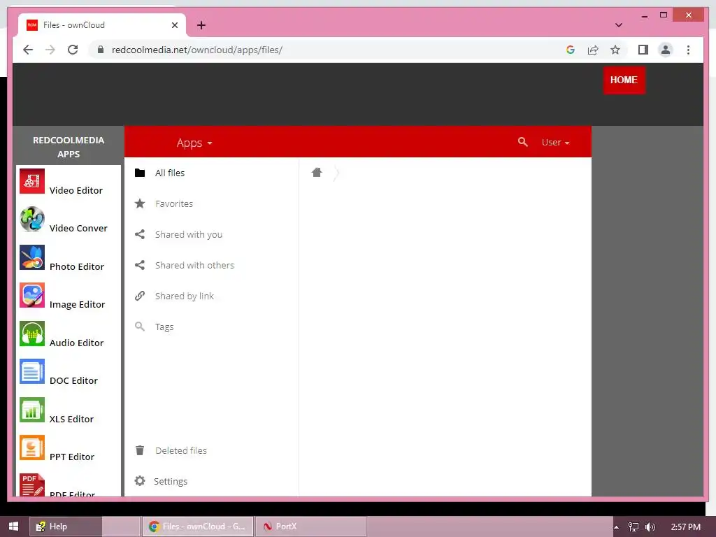Viewport: 716px width, 537px height.
Task: Click the 2:57 PM taskbar clock
Action: (686, 527)
